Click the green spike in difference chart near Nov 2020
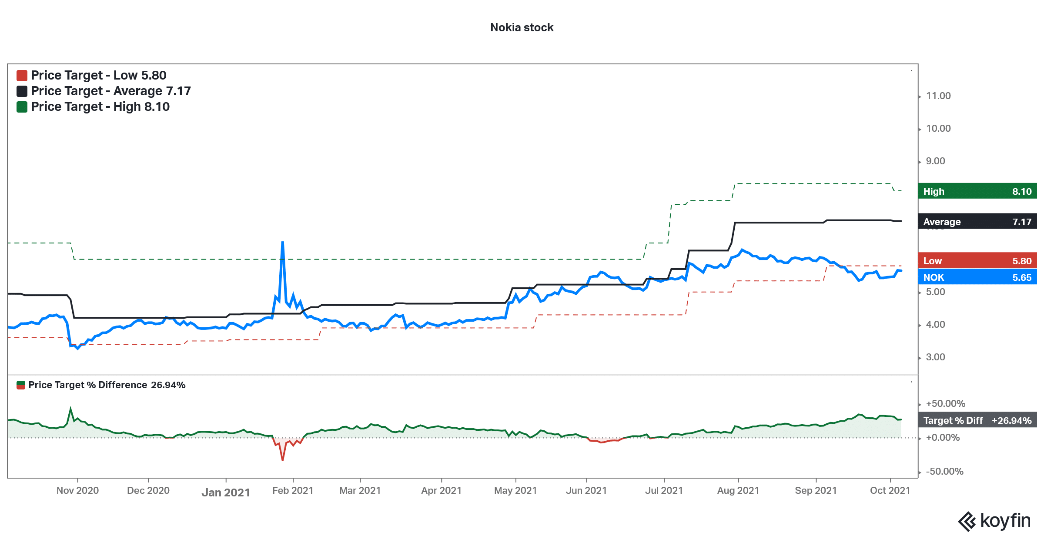This screenshot has width=1044, height=539. (71, 410)
